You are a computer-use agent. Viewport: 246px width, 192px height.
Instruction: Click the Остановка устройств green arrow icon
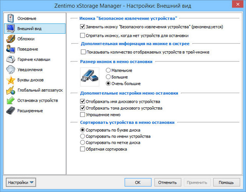coord(10,101)
